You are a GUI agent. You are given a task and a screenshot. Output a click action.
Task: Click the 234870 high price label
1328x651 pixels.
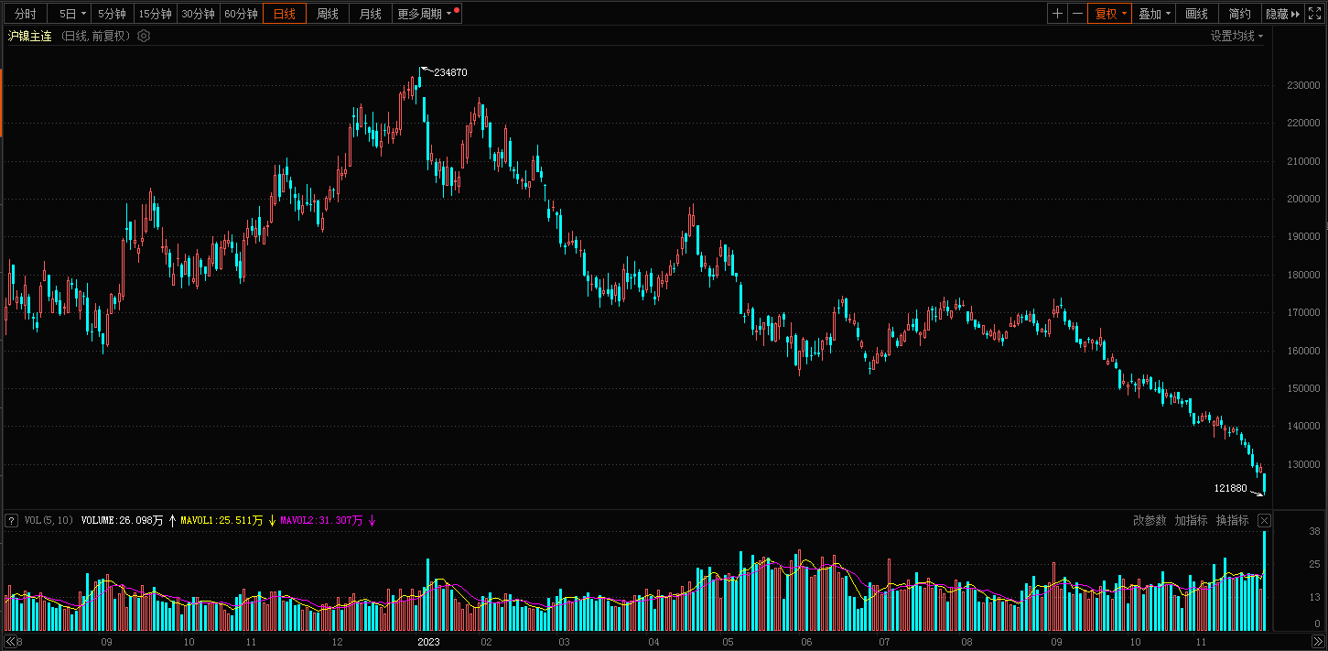pos(450,72)
